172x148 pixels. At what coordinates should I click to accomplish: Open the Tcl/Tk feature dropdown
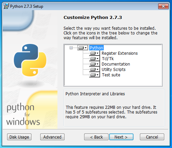[95, 58]
